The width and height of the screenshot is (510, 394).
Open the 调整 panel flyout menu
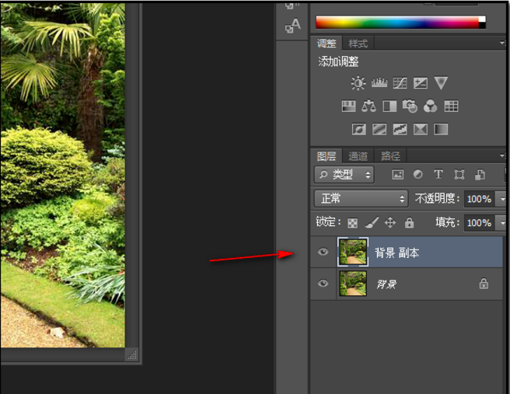[502, 43]
